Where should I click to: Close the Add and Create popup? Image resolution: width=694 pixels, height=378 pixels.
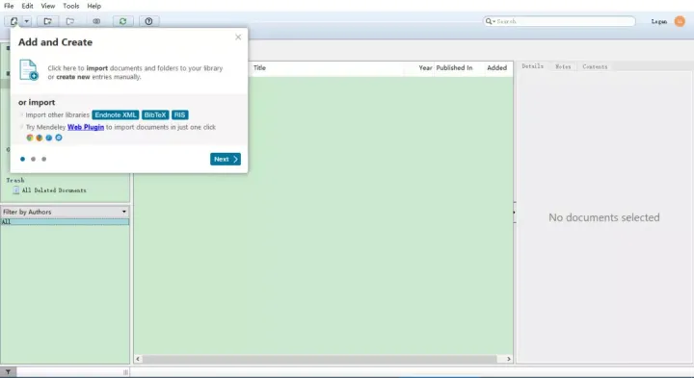pos(238,38)
